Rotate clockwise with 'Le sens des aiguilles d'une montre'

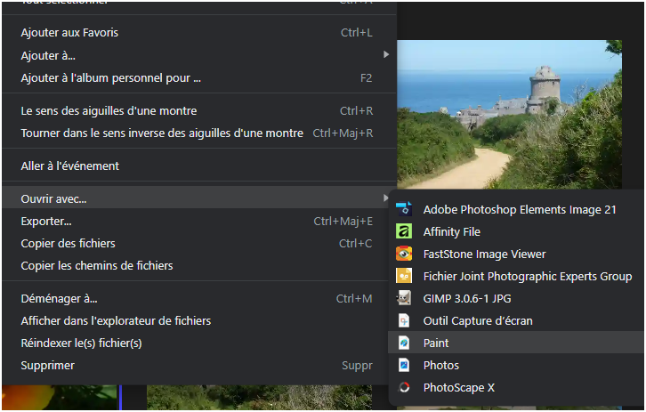tap(109, 111)
